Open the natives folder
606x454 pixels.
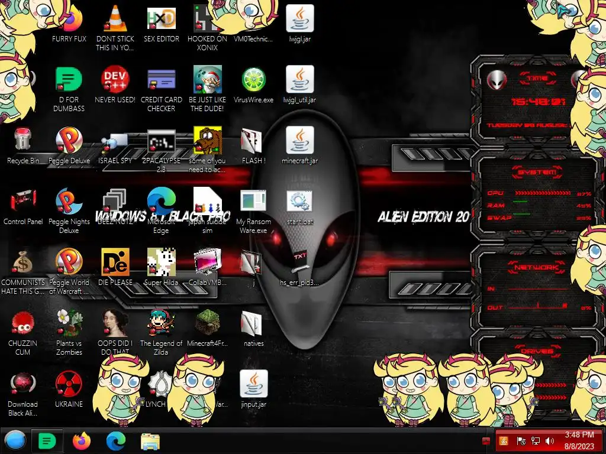(252, 323)
